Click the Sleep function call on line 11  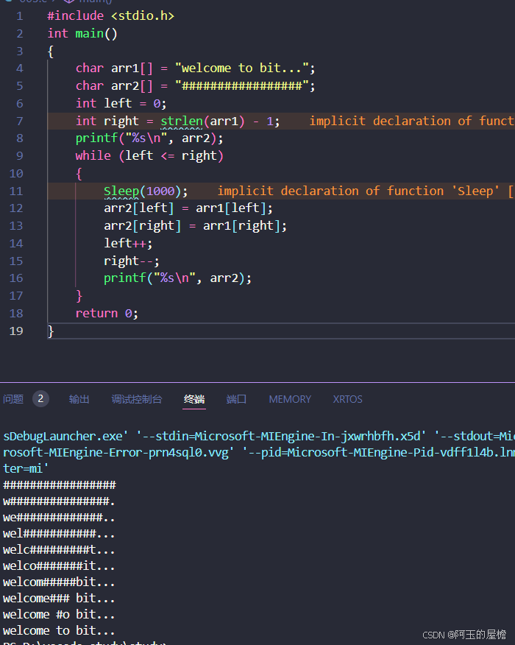click(x=121, y=191)
